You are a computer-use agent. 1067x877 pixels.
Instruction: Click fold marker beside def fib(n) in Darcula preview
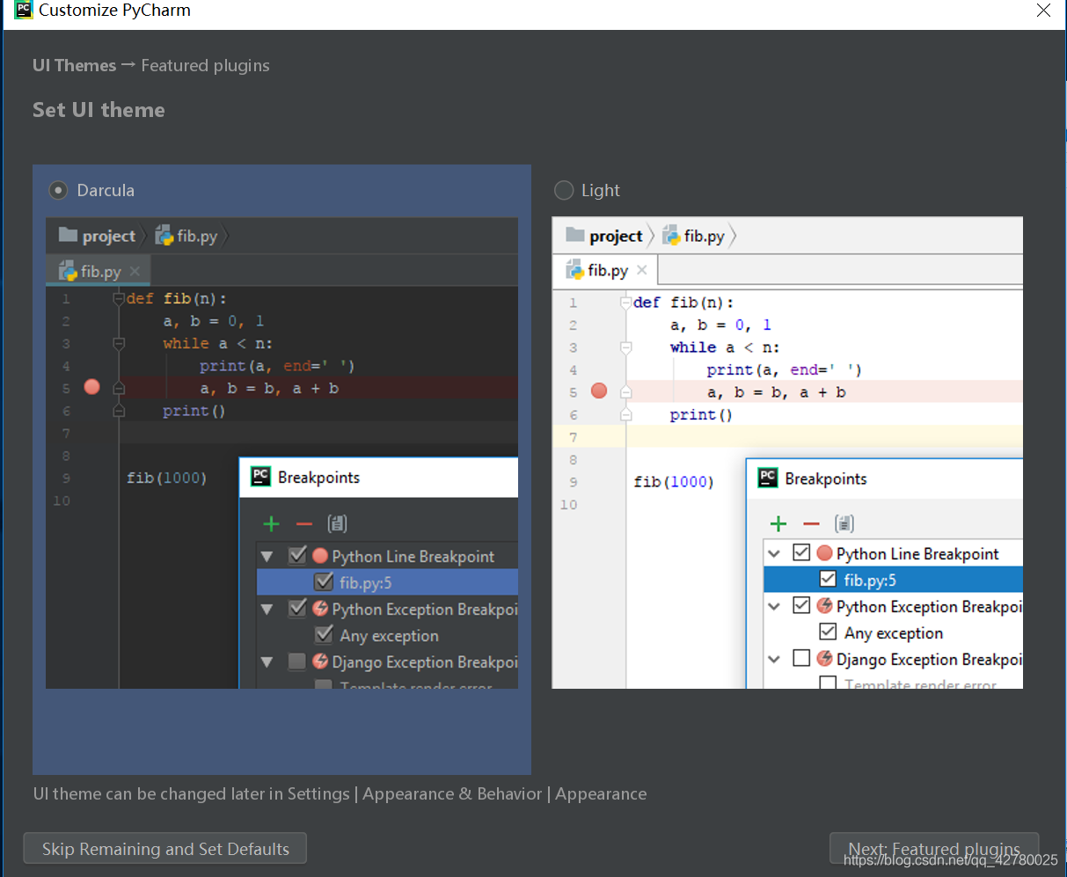point(119,299)
